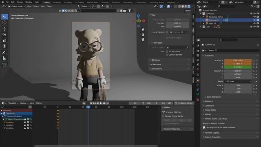Open the File menu
This screenshot has height=147, width=261.
[x=7, y=2]
